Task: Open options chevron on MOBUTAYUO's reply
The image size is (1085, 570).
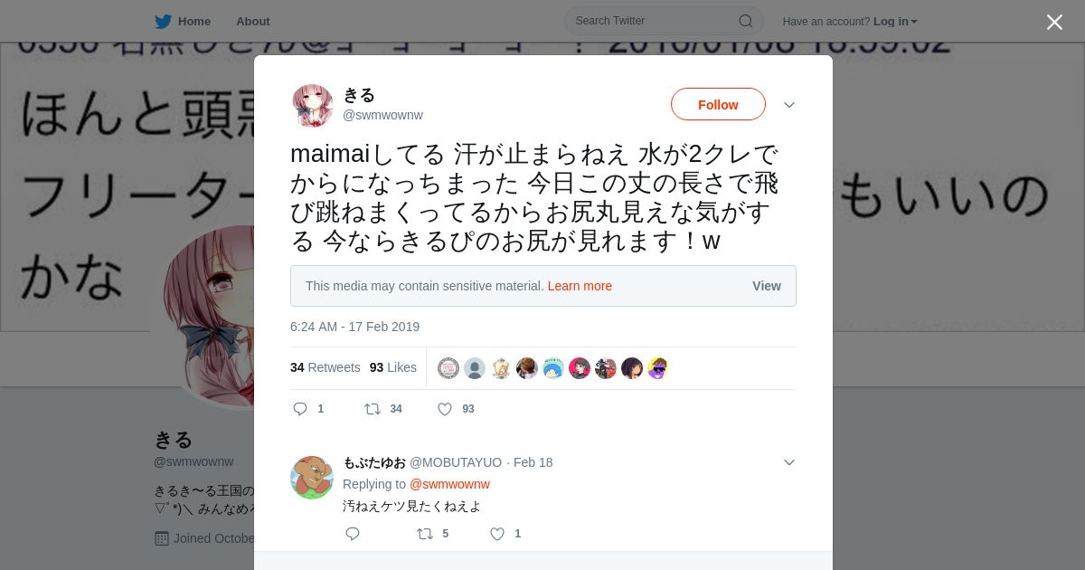Action: (789, 462)
